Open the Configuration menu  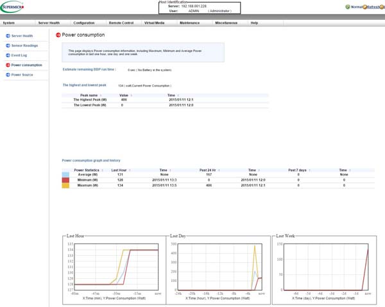[83, 22]
